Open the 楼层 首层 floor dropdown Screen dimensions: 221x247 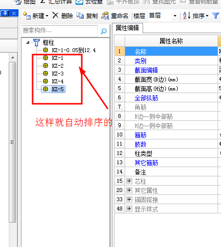coord(175,16)
